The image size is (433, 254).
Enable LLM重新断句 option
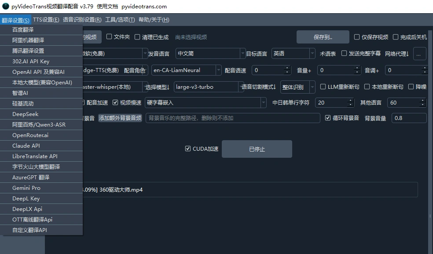(x=323, y=87)
